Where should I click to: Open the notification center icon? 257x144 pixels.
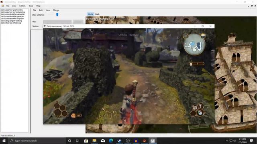[252, 140]
